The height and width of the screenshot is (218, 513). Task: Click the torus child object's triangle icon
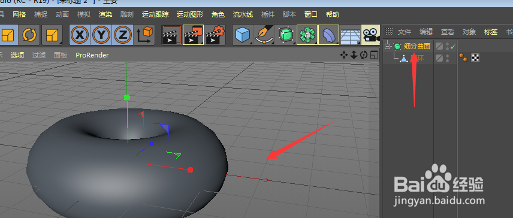[405, 59]
